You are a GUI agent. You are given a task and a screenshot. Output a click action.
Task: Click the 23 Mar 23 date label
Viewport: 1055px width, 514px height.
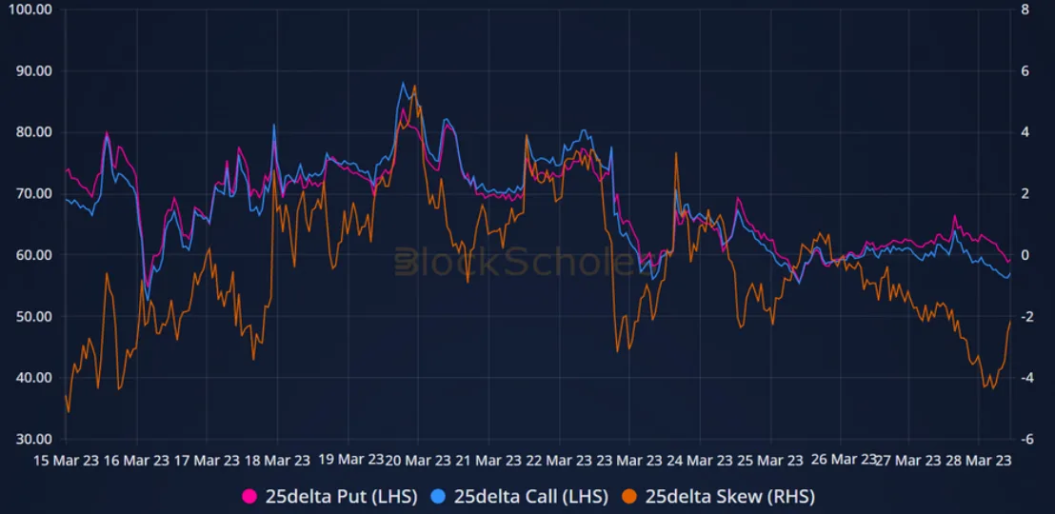click(x=628, y=461)
